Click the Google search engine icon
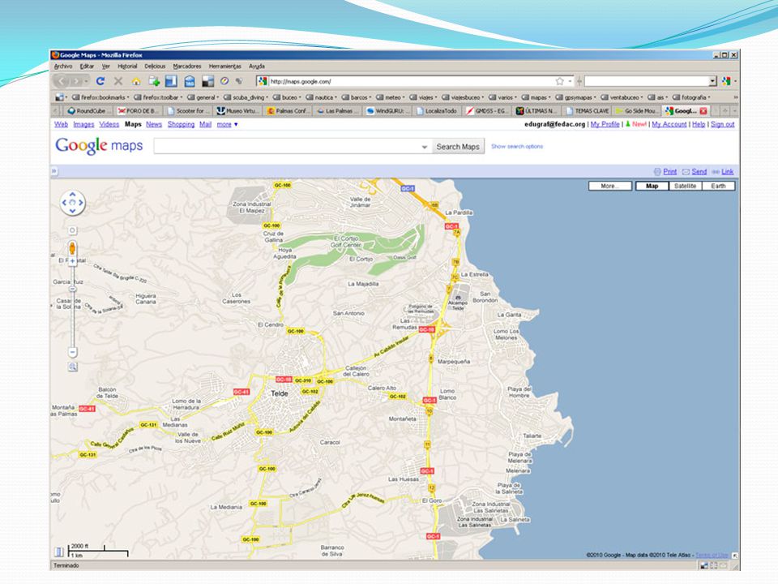This screenshot has height=584, width=778. pos(726,81)
